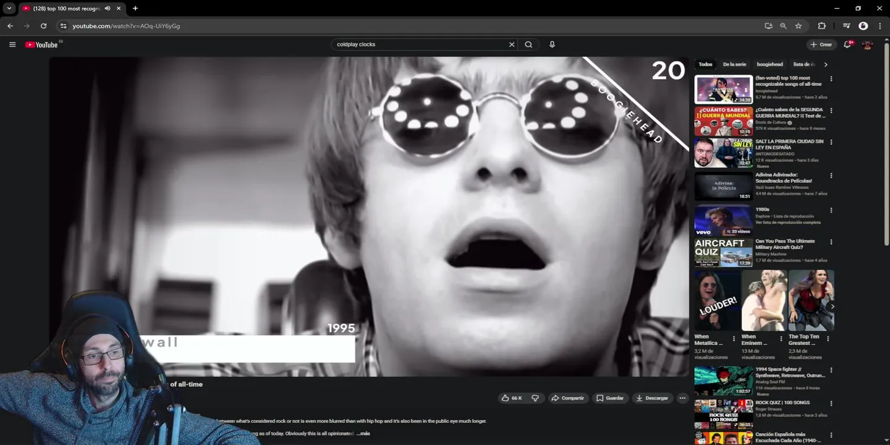Open 1994 Space fighter video title
The width and height of the screenshot is (890, 445).
coord(790,372)
